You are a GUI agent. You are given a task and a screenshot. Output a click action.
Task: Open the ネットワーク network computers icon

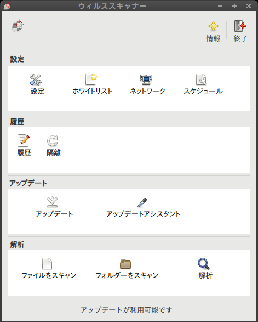[146, 80]
